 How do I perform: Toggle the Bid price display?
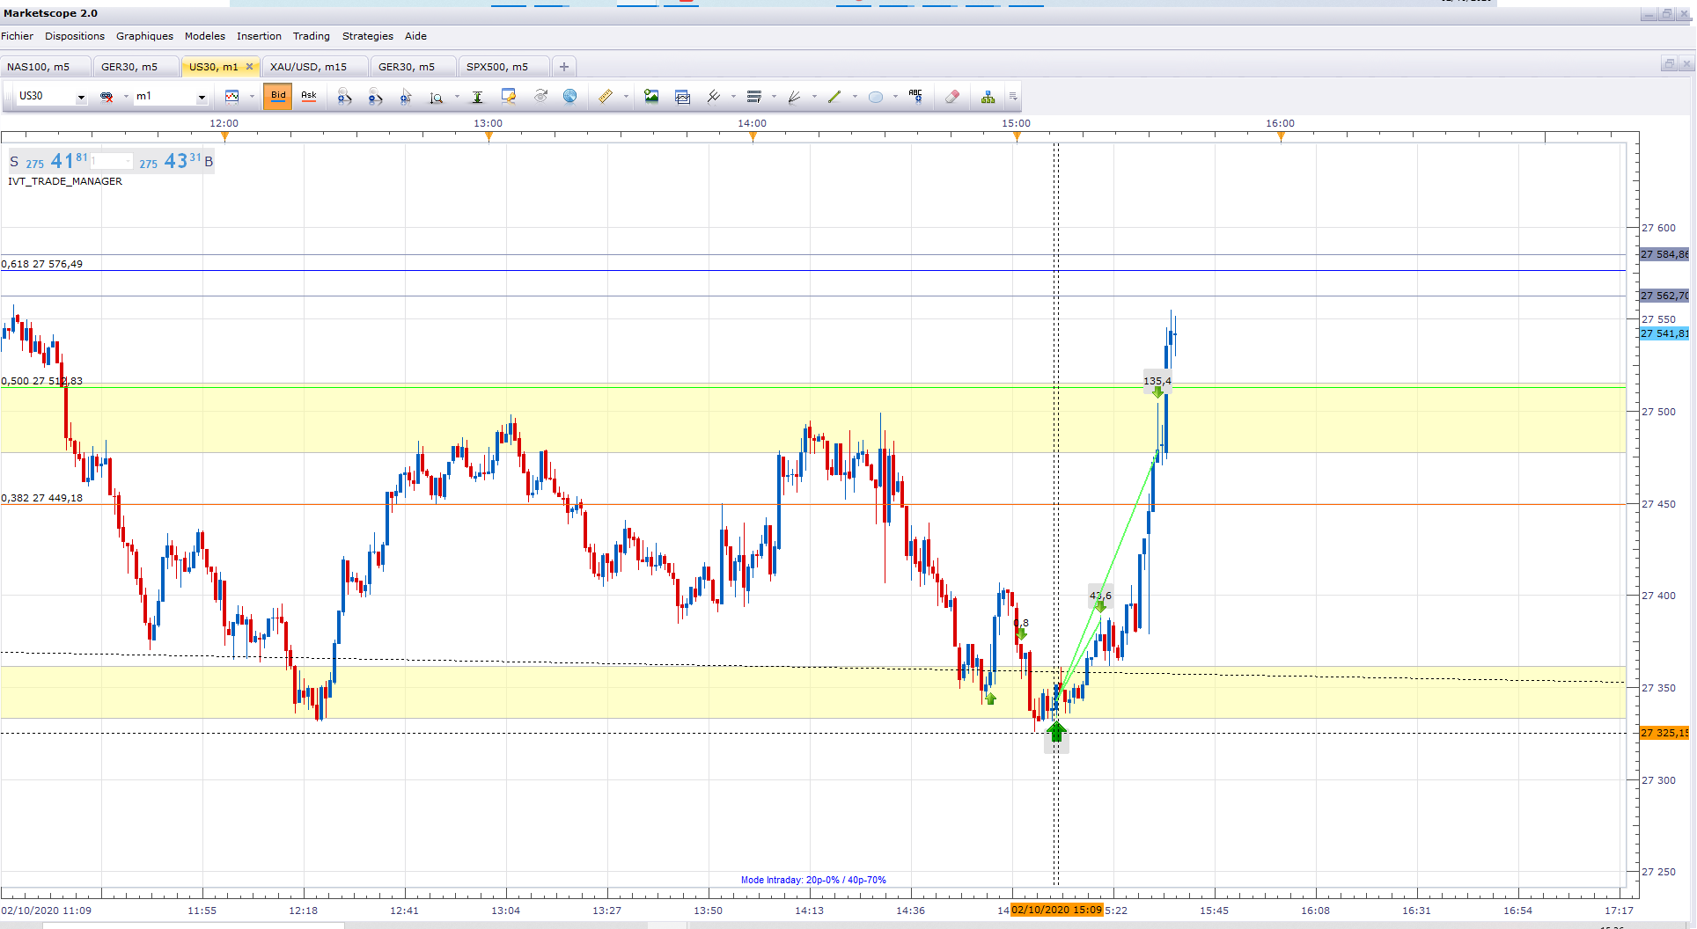pos(278,96)
